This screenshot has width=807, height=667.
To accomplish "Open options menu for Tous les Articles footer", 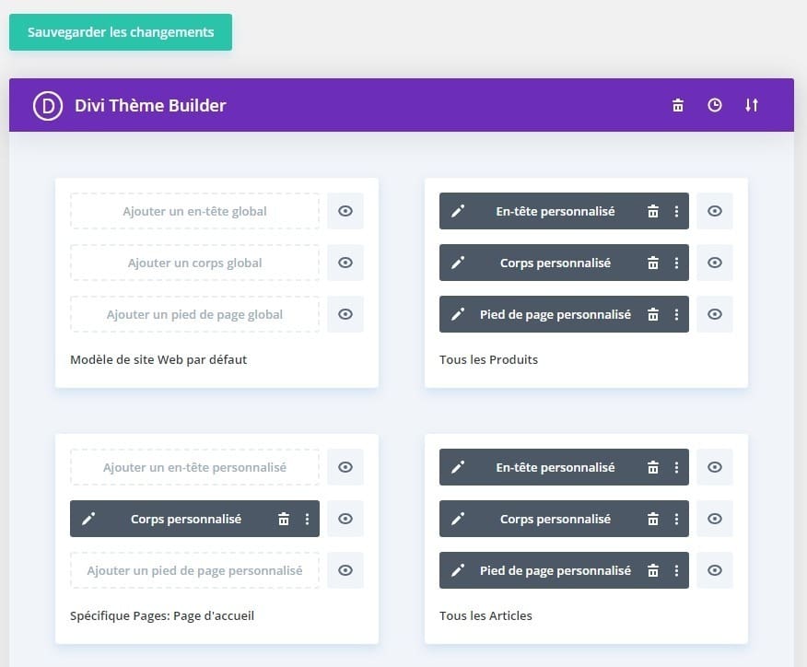I will click(676, 570).
